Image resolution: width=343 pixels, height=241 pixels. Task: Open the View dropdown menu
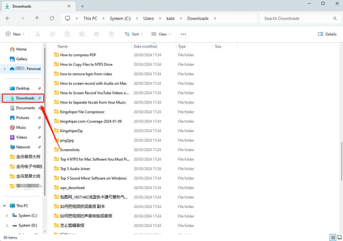(161, 34)
